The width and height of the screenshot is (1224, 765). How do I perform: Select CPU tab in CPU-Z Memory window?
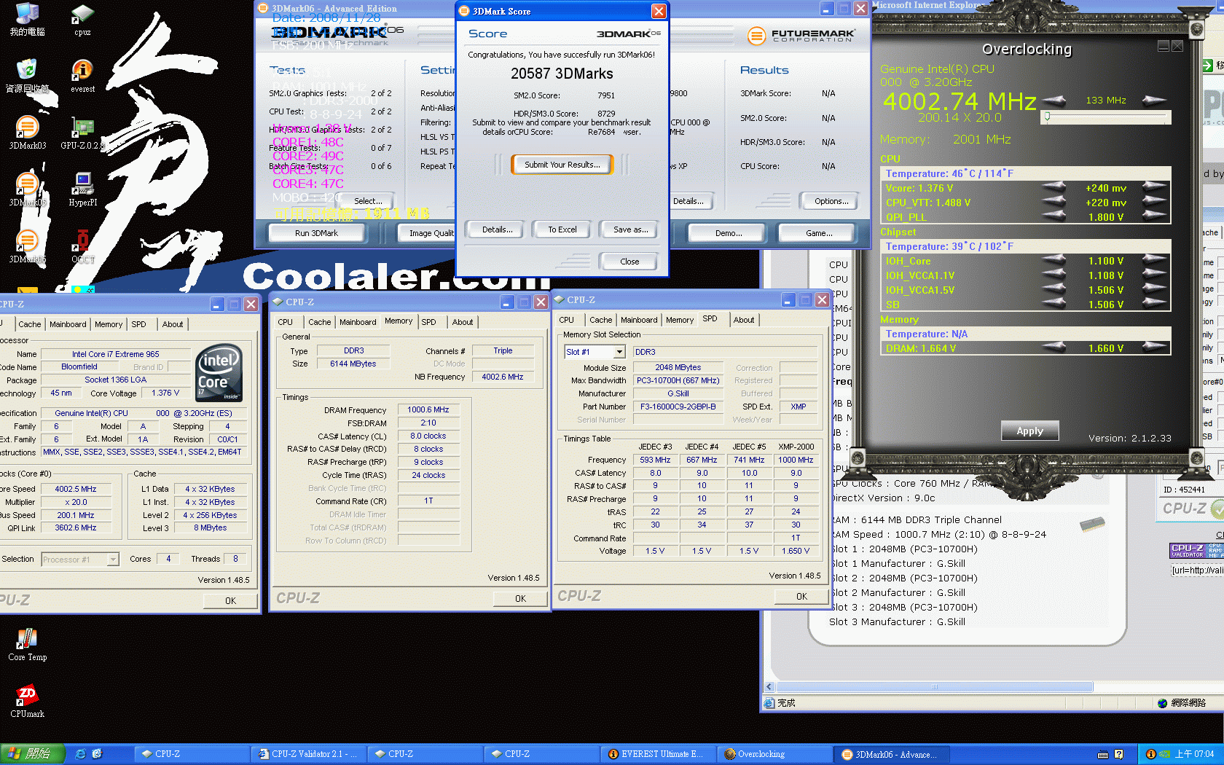pyautogui.click(x=286, y=322)
